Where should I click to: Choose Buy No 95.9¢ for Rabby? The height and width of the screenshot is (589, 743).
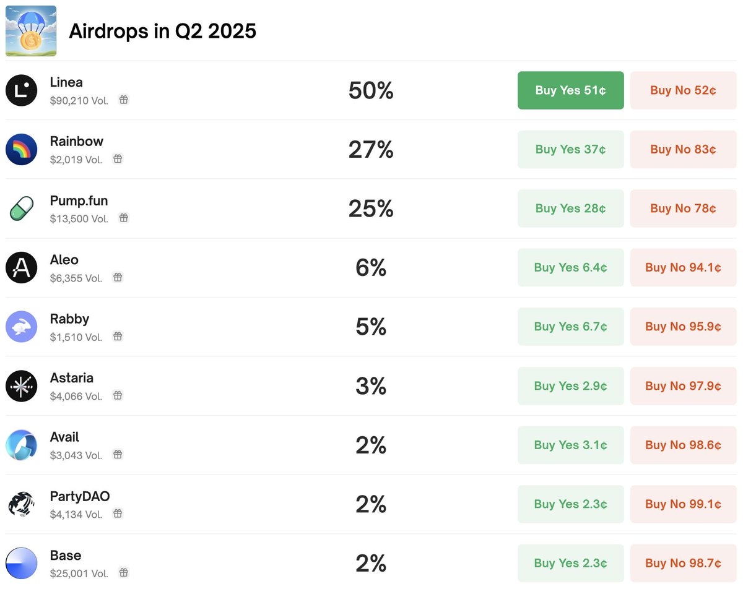684,327
